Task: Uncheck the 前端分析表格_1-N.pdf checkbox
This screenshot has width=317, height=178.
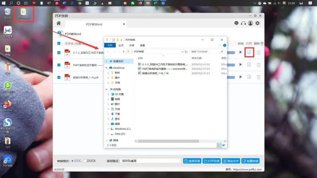Action: point(59,77)
